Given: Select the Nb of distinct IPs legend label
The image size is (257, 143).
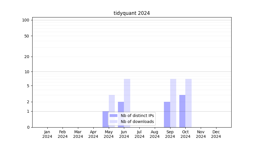Looking at the screenshot, I should pyautogui.click(x=137, y=116).
